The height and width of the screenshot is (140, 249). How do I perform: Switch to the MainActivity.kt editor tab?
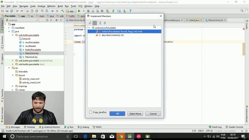[215, 20]
